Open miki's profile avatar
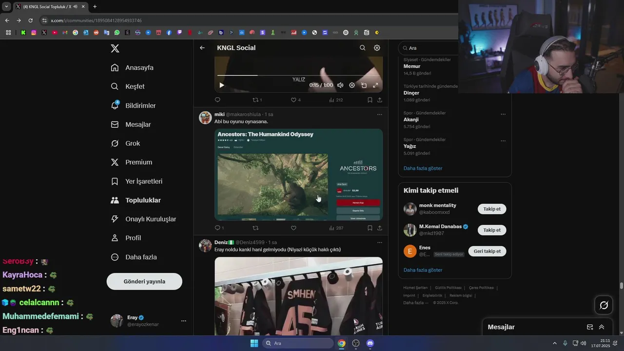The height and width of the screenshot is (351, 624). coord(205,117)
